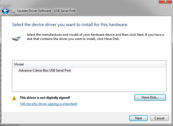This screenshot has width=173, height=126.
Task: Open 'Tell me why driver signing is important'
Action: tap(48, 104)
